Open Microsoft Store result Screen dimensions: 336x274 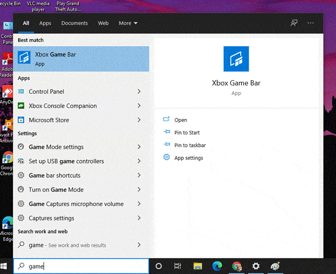[81, 120]
